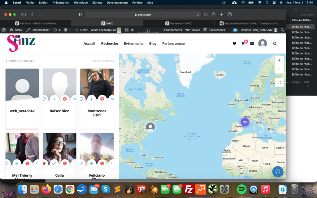Open Signets menu in menu bar
This screenshot has height=198, width=317.
click(97, 2)
